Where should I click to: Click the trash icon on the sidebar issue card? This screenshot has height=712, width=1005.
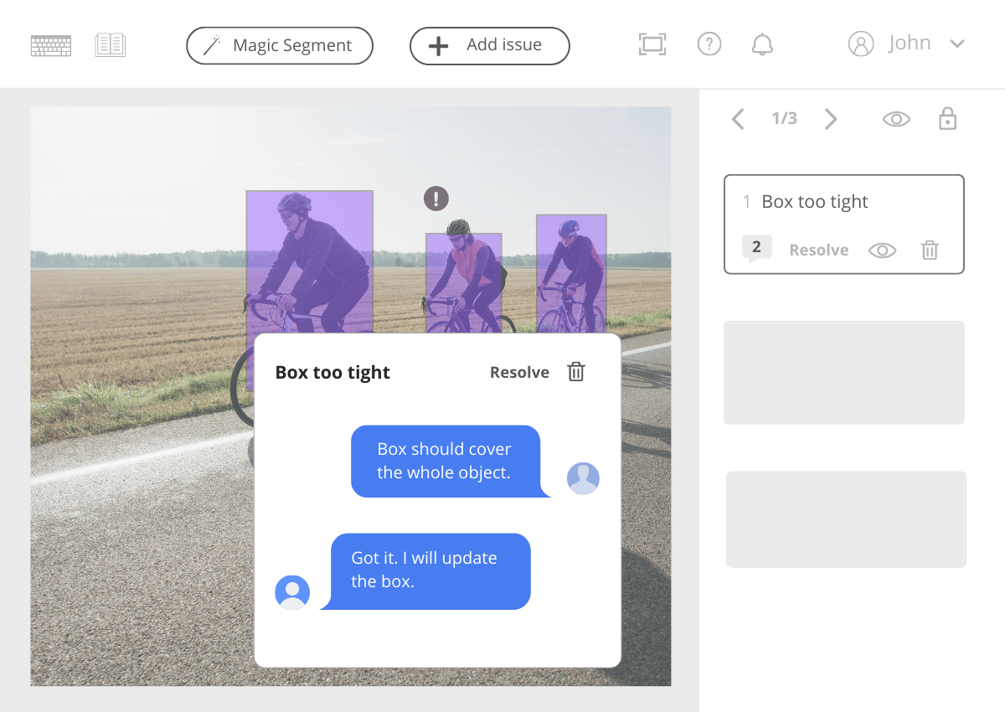click(930, 250)
